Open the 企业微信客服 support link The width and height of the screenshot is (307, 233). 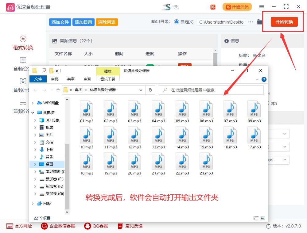pos(58,226)
